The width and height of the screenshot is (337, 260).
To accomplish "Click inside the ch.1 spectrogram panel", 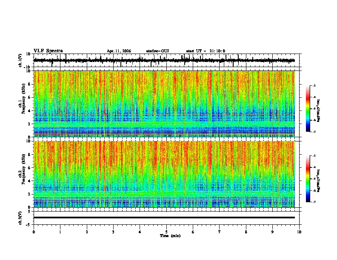I will coord(164,104).
